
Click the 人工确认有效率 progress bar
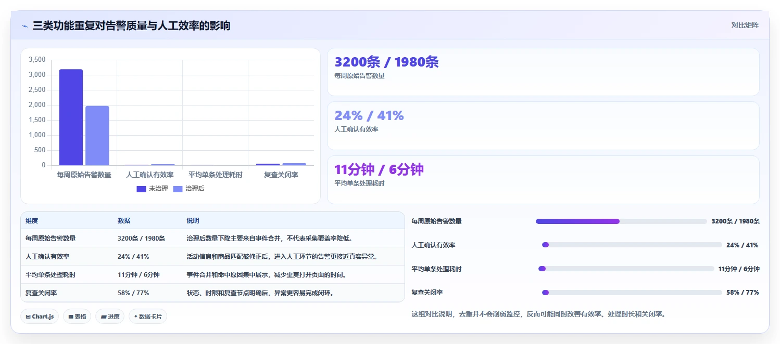click(632, 245)
